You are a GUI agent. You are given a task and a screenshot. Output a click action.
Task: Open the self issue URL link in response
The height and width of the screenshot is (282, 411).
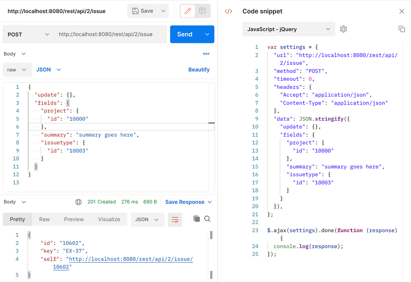click(x=130, y=259)
